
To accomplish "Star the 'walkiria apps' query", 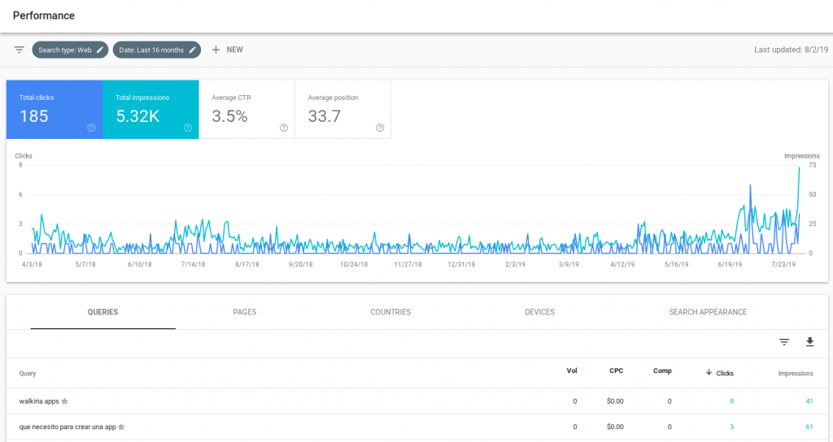I will point(65,401).
